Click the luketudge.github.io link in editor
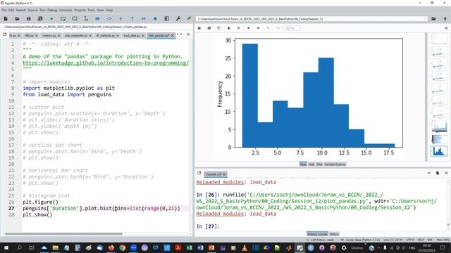 coord(106,63)
